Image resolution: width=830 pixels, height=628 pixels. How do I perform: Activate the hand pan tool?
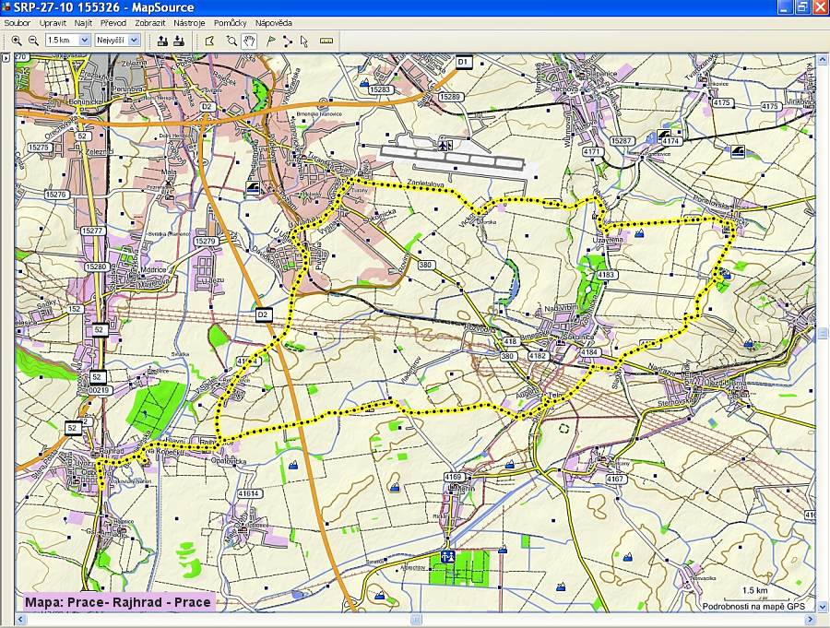249,41
